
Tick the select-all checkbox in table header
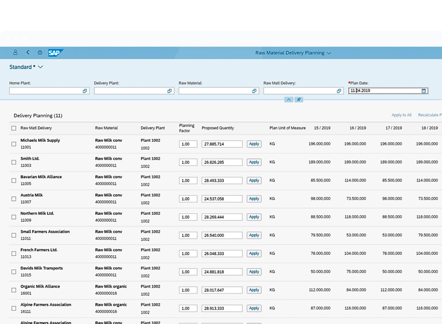click(14, 128)
